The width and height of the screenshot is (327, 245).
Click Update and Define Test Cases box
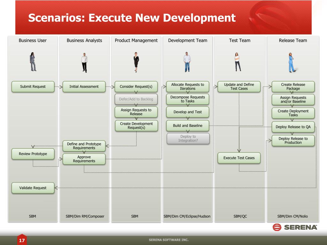(x=239, y=86)
